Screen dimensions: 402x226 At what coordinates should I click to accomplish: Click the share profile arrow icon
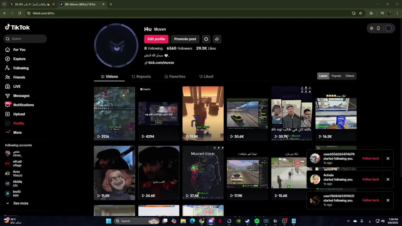[x=217, y=39]
